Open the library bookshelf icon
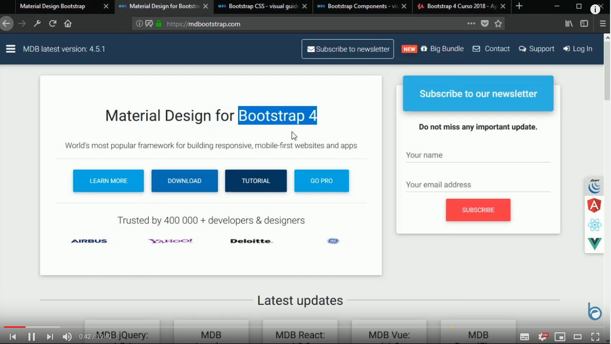Image resolution: width=611 pixels, height=344 pixels. 569,24
